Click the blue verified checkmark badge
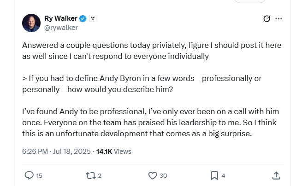The width and height of the screenshot is (302, 186). point(83,18)
